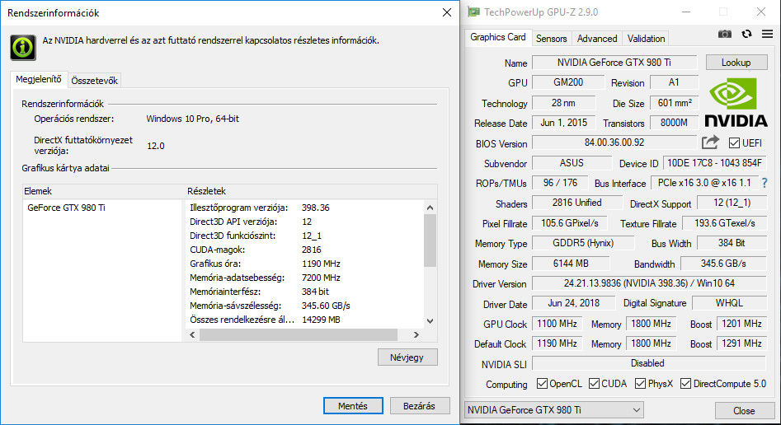Switch to the Megjelenítő tab

pyautogui.click(x=39, y=79)
